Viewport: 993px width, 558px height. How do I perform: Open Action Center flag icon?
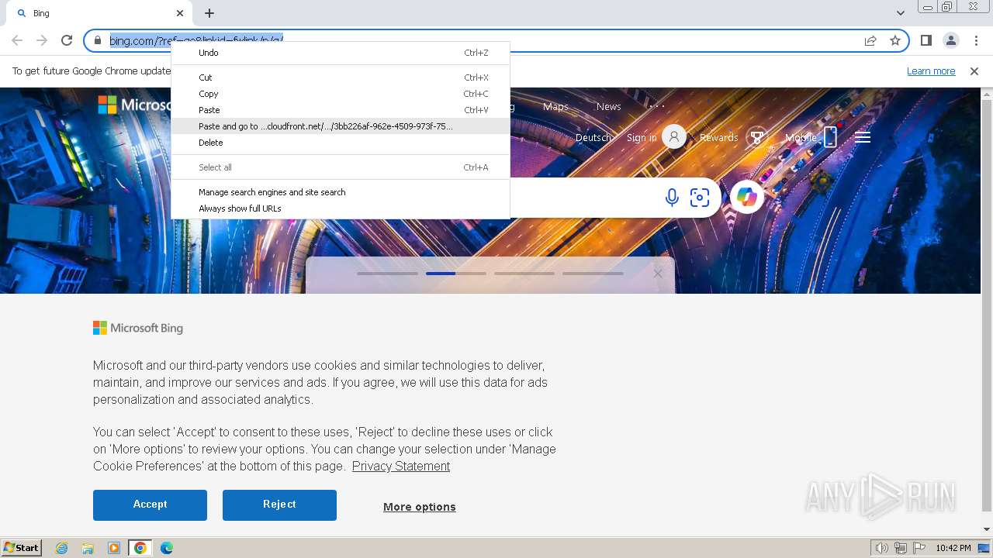click(x=919, y=548)
